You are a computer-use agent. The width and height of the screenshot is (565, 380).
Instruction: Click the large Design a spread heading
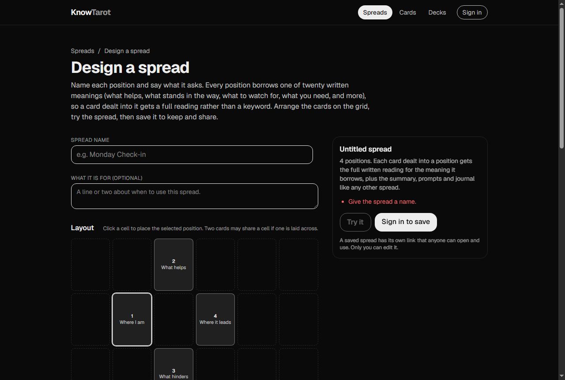point(130,68)
